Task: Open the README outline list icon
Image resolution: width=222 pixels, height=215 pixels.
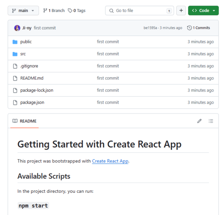Action: (211, 121)
